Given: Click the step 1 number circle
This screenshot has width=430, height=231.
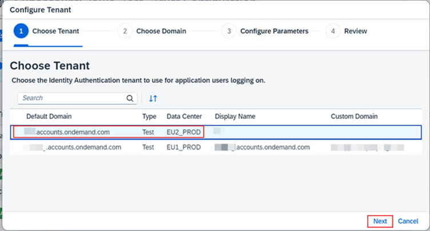Looking at the screenshot, I should point(21,31).
